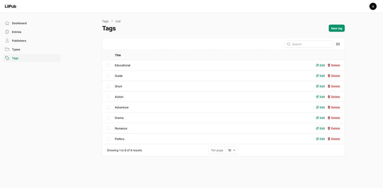Click the Dashboard home icon in sidebar
The width and height of the screenshot is (383, 188).
tap(7, 23)
